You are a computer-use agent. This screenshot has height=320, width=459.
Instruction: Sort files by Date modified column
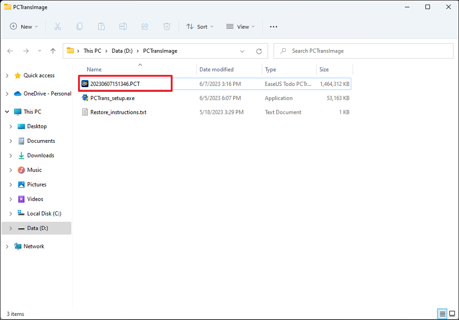click(217, 70)
